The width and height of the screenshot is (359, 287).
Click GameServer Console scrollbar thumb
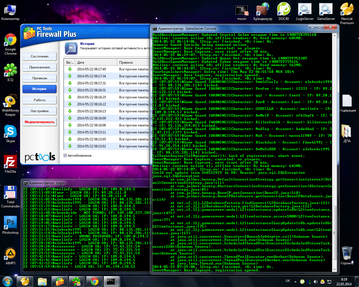(x=334, y=233)
